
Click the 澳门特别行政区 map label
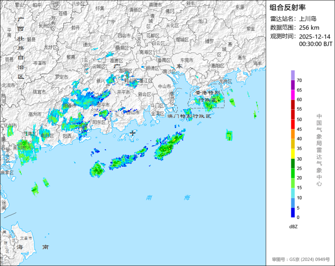coord(189,116)
